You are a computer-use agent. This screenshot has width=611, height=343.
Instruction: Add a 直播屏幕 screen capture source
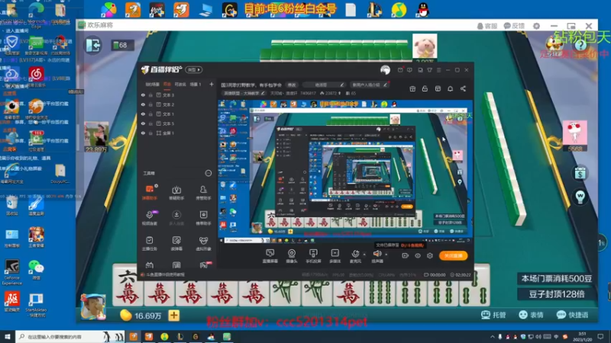[270, 256]
